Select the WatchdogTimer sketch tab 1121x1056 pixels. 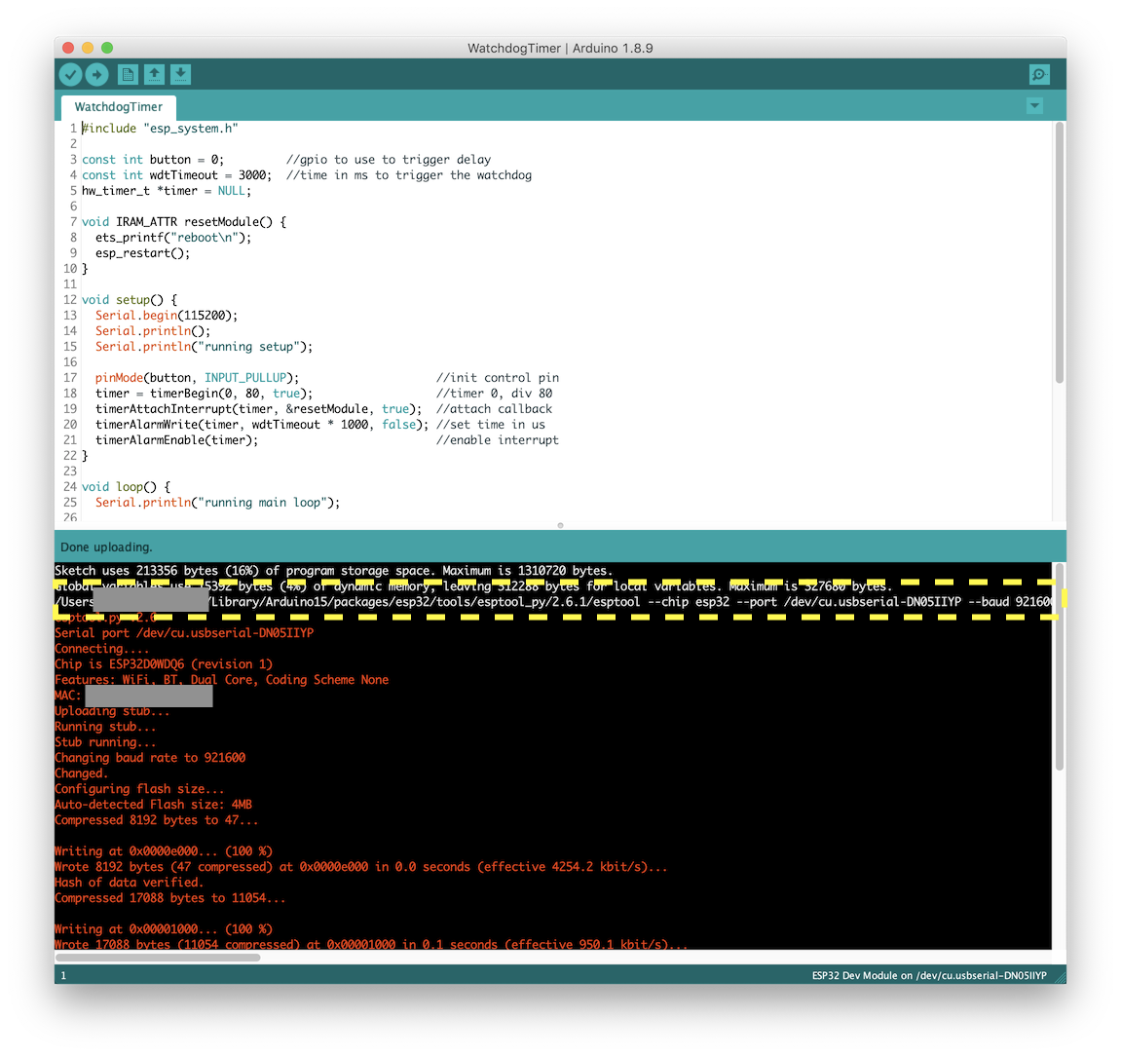[119, 107]
